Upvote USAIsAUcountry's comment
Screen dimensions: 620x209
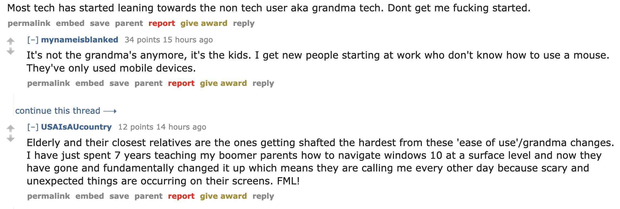[11, 128]
